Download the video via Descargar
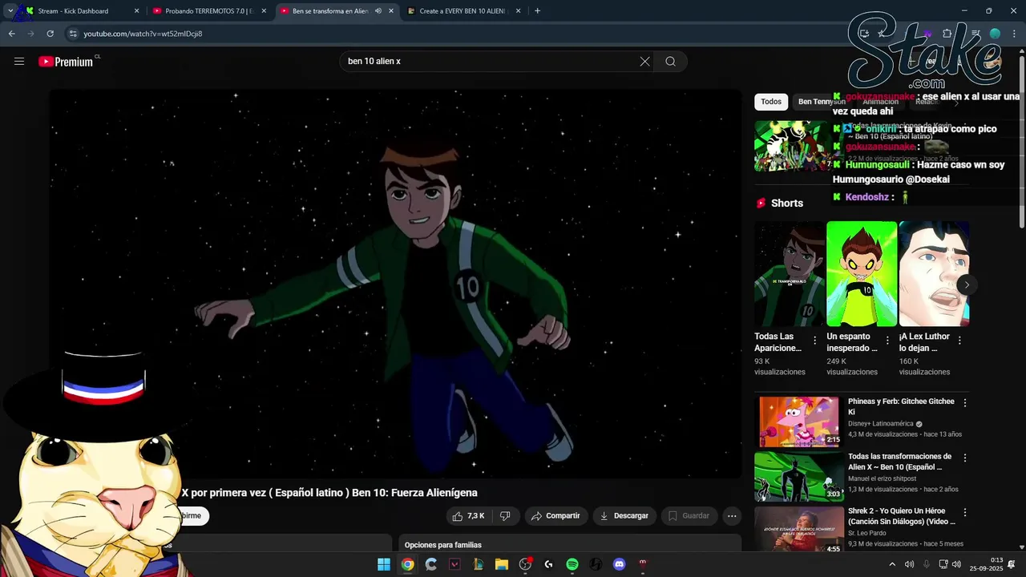Screen dimensions: 1026x577 coord(624,516)
